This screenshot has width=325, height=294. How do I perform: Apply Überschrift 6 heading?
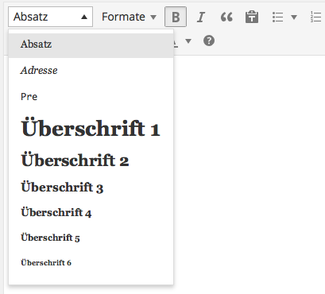91,263
